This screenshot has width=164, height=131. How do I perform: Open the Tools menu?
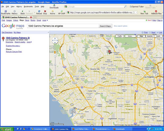37,7
